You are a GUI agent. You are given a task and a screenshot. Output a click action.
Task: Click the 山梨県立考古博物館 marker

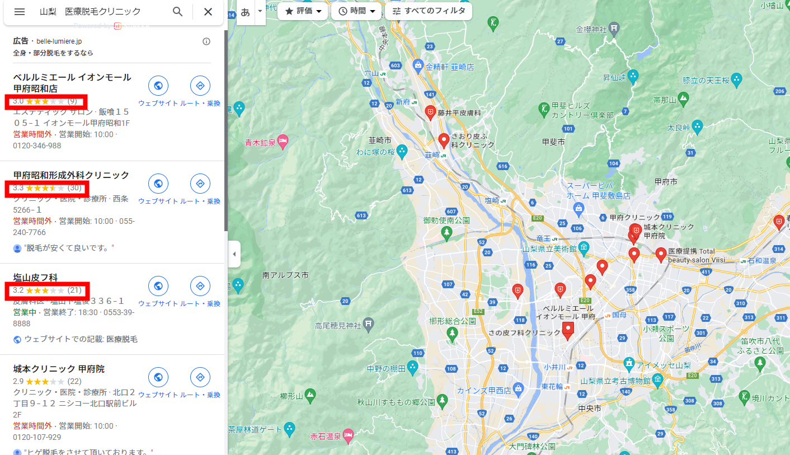[x=658, y=382]
